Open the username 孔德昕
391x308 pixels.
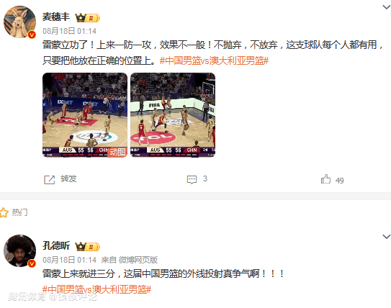pyautogui.click(x=56, y=245)
